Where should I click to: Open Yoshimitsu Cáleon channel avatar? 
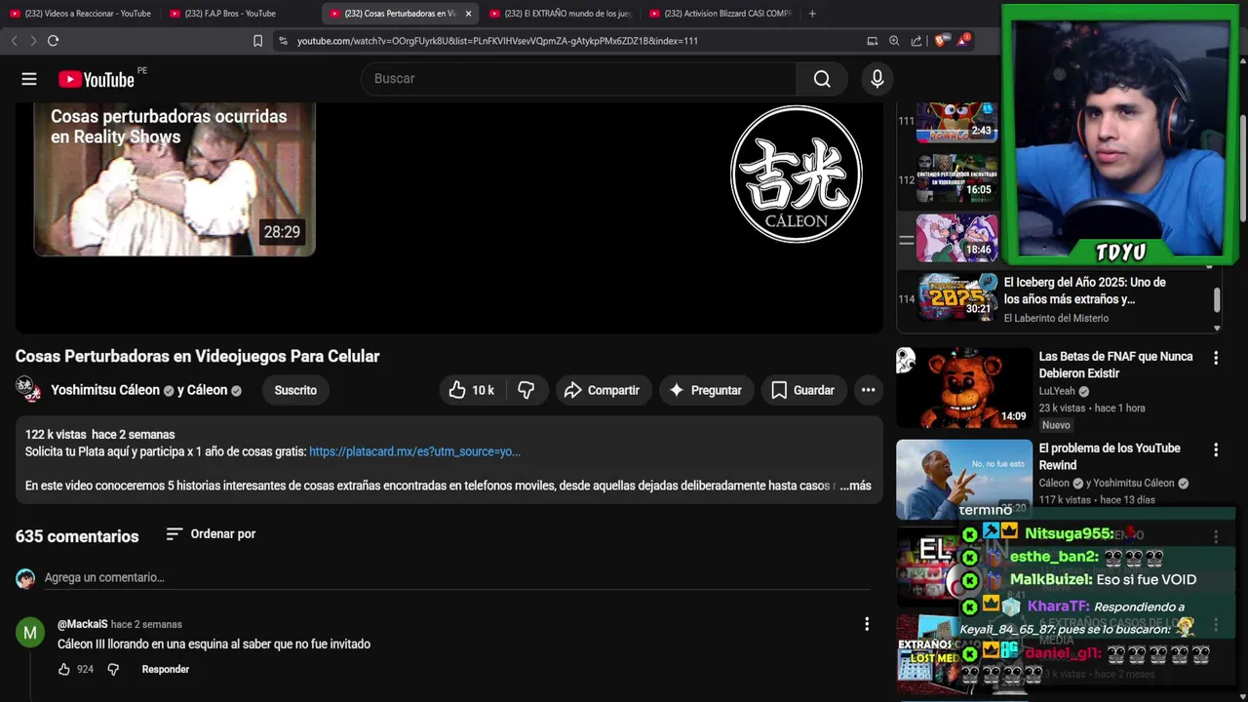pyautogui.click(x=28, y=389)
